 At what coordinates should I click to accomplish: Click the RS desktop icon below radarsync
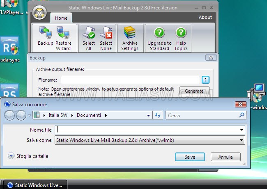[9, 91]
